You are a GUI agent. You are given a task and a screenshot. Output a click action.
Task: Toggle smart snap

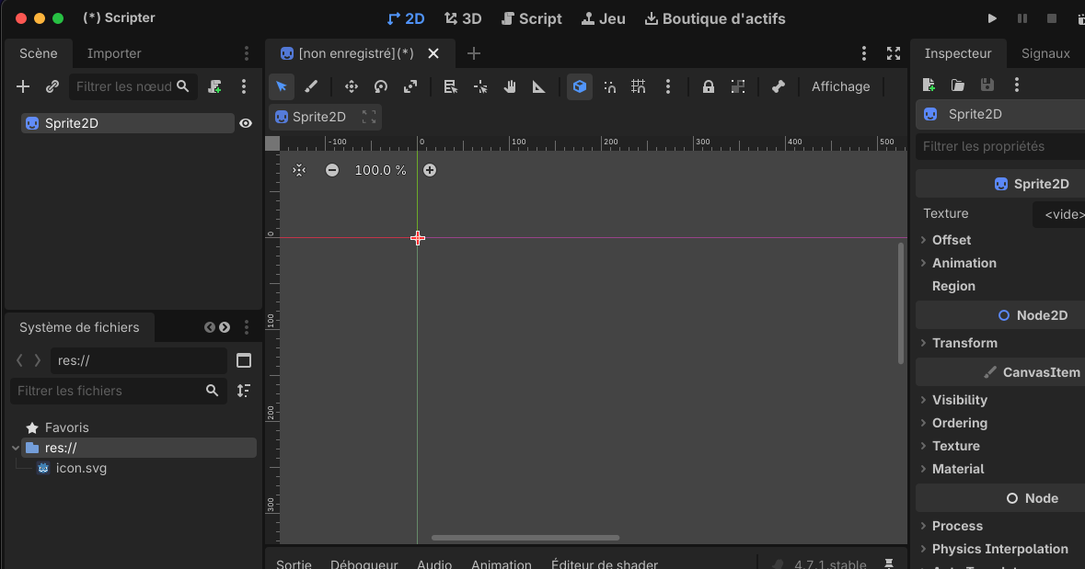pos(609,86)
